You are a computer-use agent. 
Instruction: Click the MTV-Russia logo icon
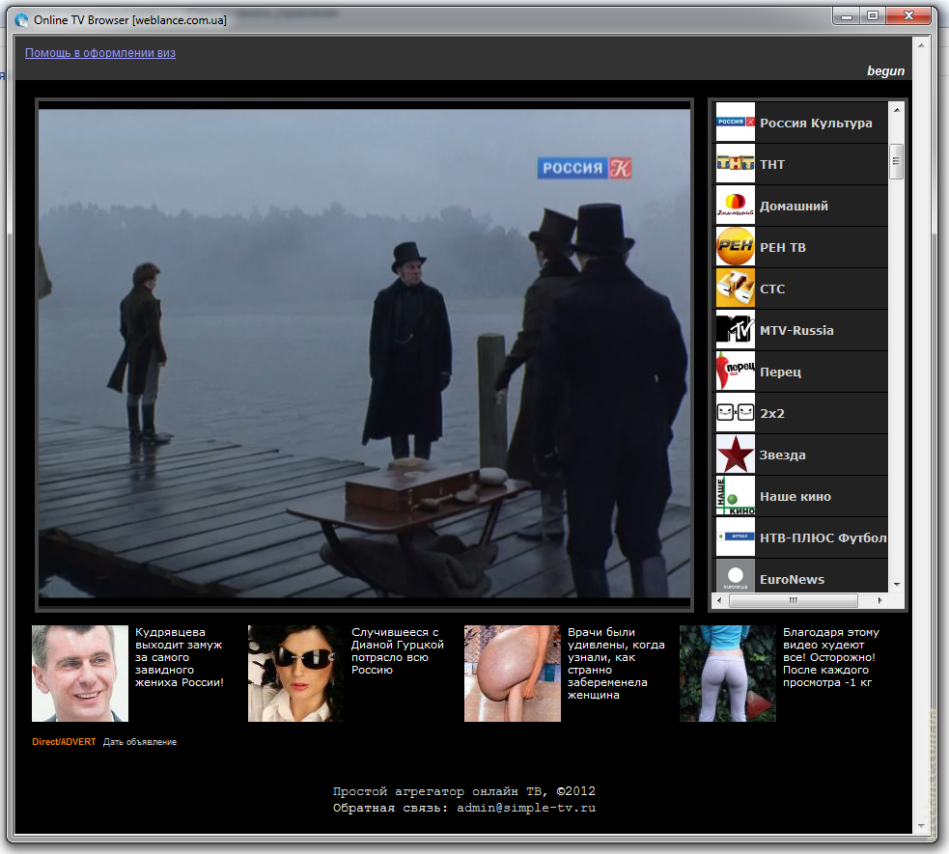(735, 330)
